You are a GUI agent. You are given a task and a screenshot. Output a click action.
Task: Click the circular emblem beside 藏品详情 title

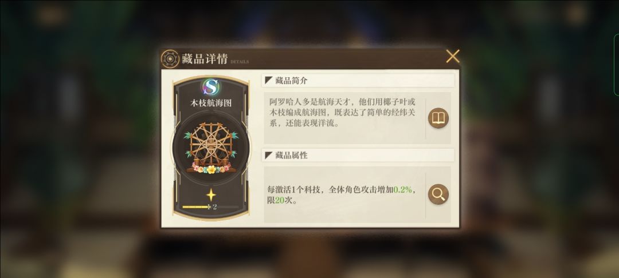click(170, 59)
